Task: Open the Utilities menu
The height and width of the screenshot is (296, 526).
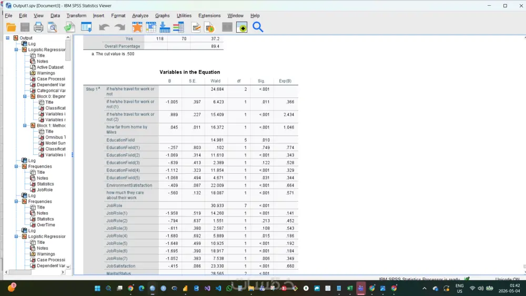Action: (184, 15)
